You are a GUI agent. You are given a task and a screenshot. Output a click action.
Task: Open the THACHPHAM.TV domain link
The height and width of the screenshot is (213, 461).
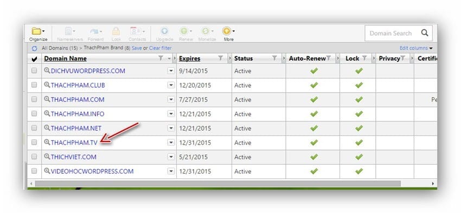click(74, 143)
